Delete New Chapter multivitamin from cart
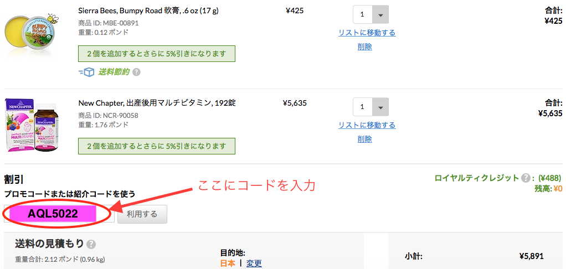Image resolution: width=566 pixels, height=269 pixels. click(364, 139)
